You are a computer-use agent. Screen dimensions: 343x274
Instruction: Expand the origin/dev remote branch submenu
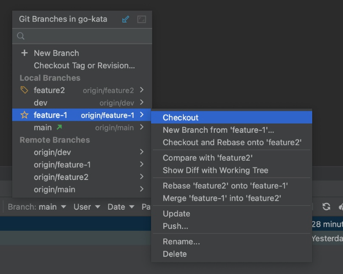142,152
